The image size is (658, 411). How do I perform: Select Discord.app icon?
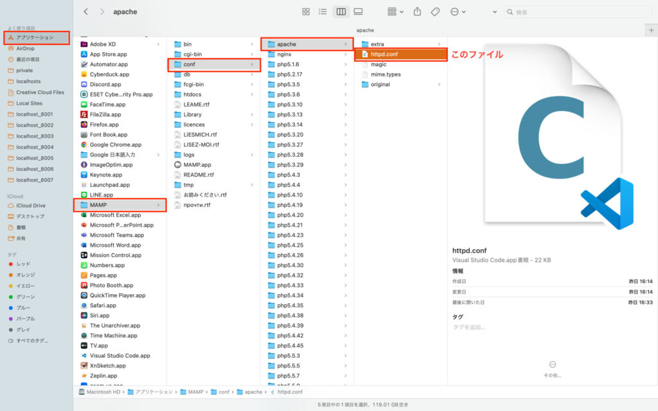[84, 84]
